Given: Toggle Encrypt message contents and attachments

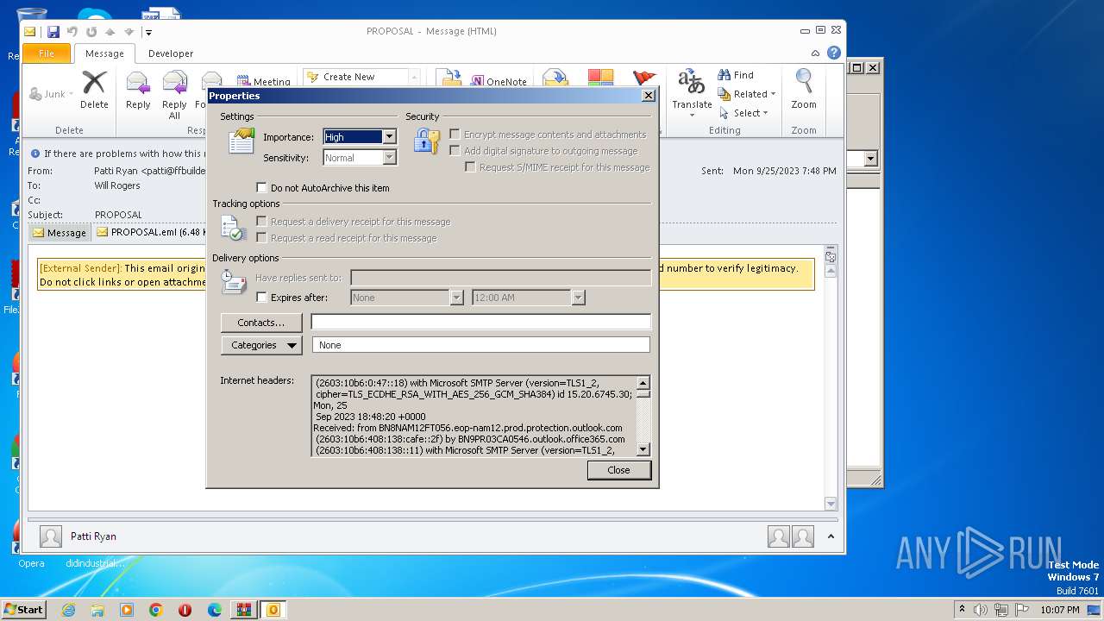Looking at the screenshot, I should 455,134.
